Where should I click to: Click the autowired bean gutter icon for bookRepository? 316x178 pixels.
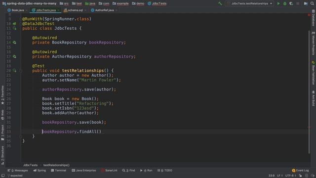click(14, 43)
